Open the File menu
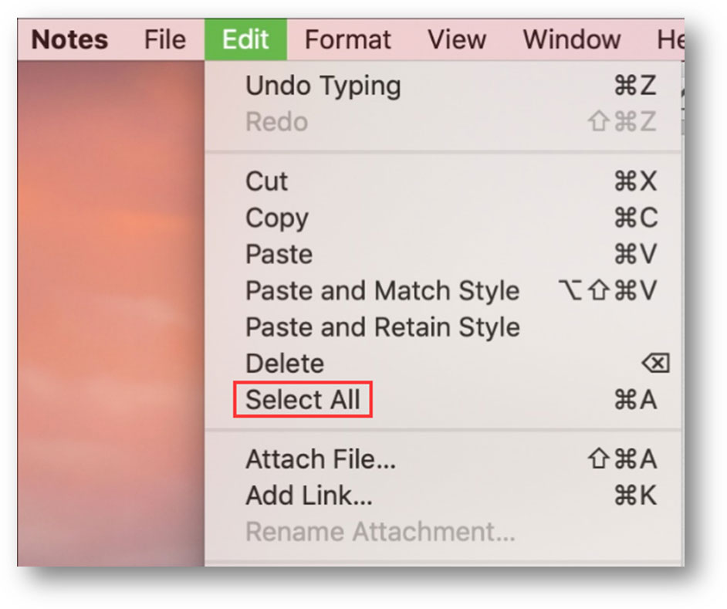Viewport: 727px width, 609px height. [x=164, y=39]
